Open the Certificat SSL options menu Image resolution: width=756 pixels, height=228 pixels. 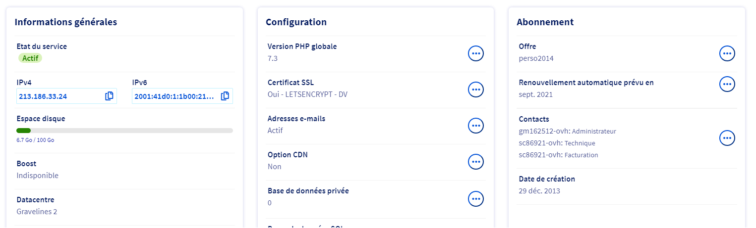[476, 90]
